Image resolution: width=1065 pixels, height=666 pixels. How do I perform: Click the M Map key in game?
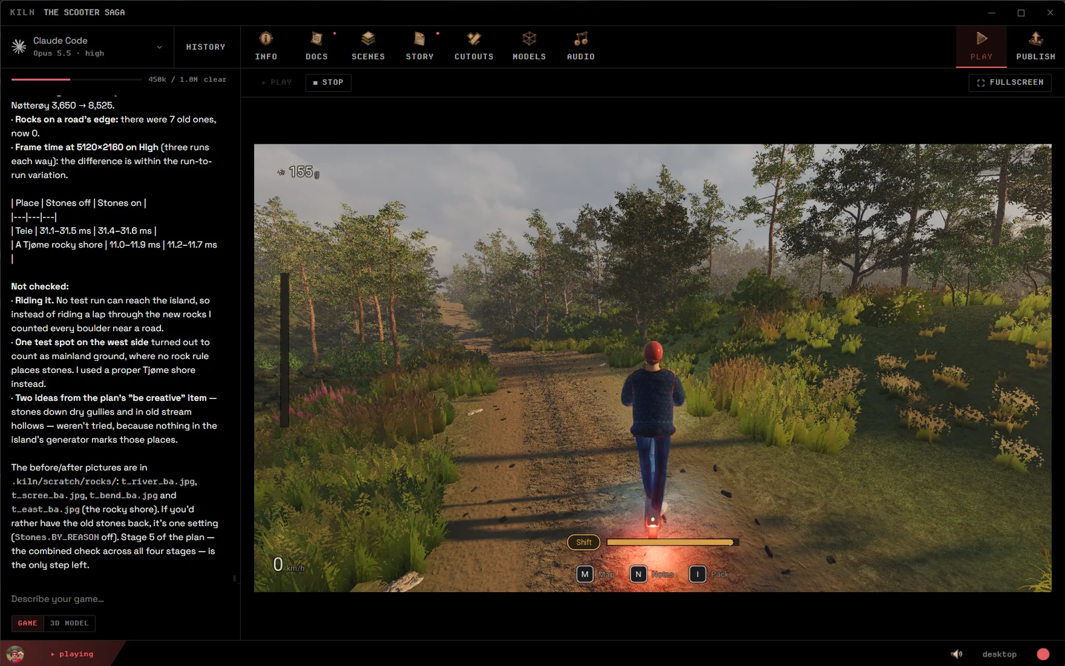tap(584, 574)
